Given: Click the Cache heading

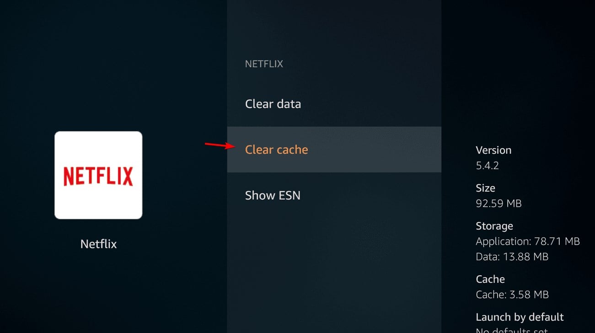Looking at the screenshot, I should [x=490, y=279].
